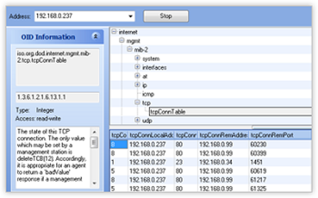
Task: Select the highlighted cell 8 in first row
Action: point(119,144)
